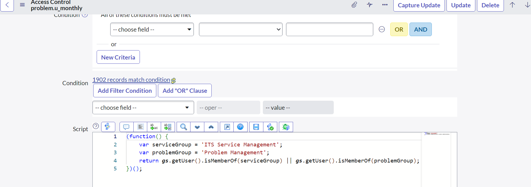Open the Script field help question mark
This screenshot has height=187, width=531.
[96, 126]
